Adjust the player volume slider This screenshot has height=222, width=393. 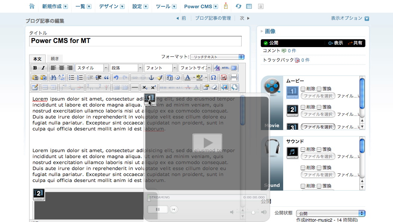coord(253,212)
